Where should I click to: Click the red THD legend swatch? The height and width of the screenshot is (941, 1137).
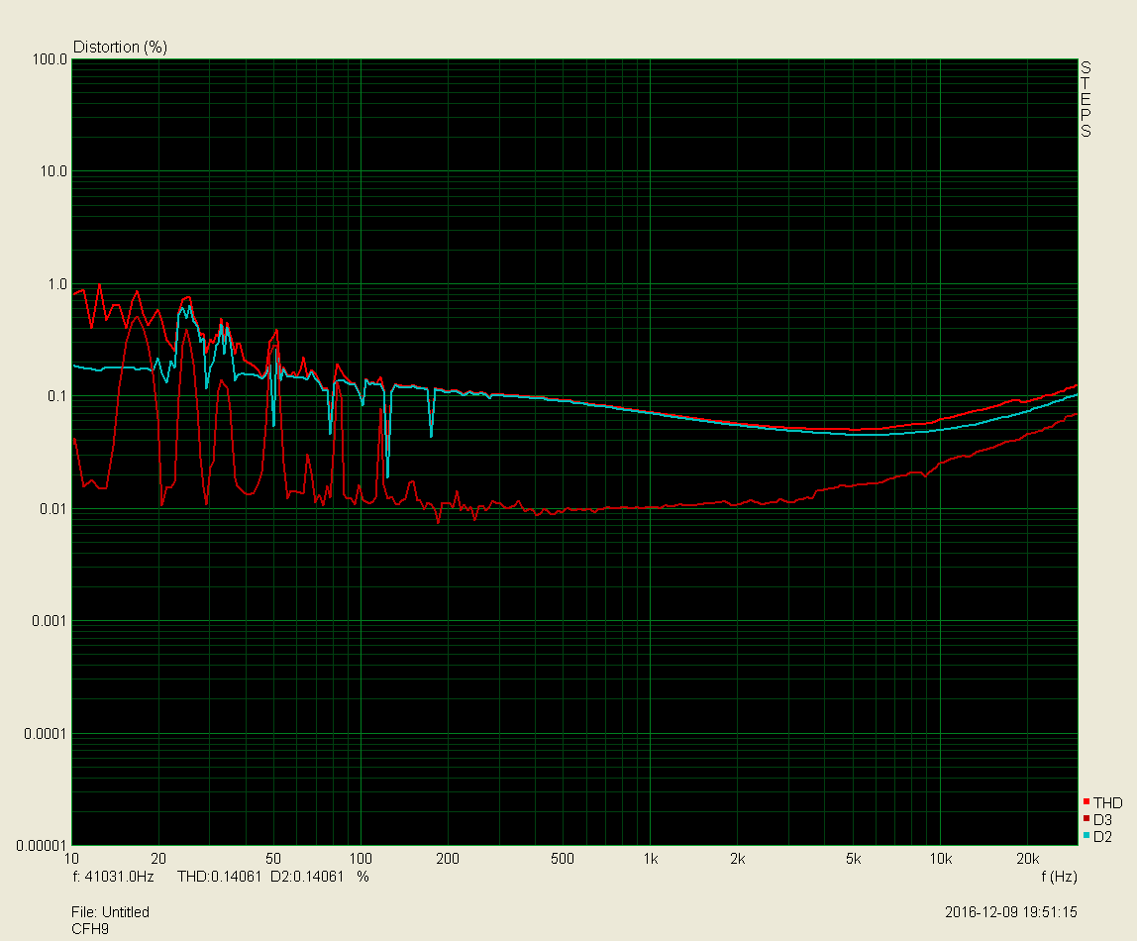coord(1086,801)
